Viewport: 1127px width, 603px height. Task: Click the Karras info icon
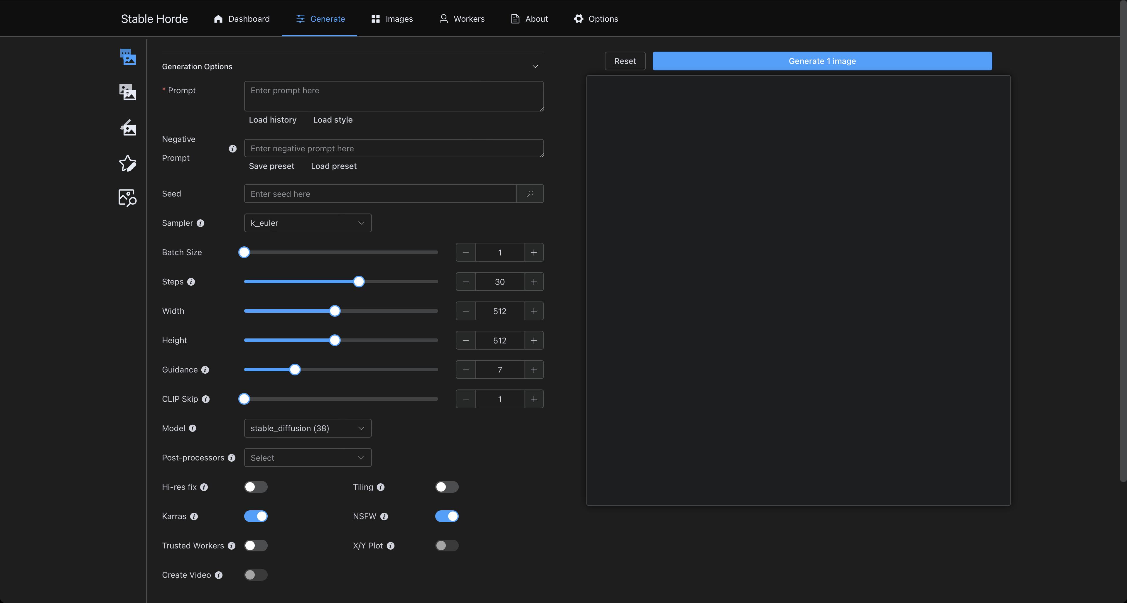click(x=194, y=516)
